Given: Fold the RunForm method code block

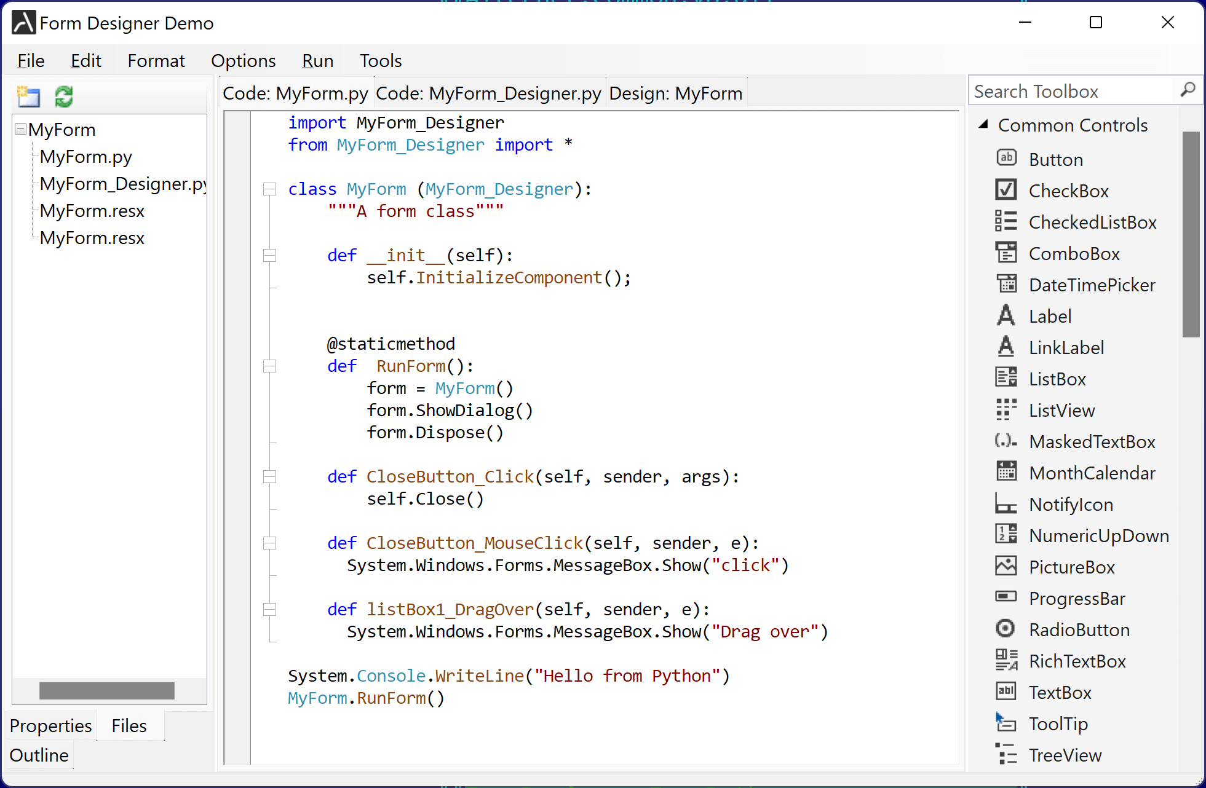Looking at the screenshot, I should (269, 366).
